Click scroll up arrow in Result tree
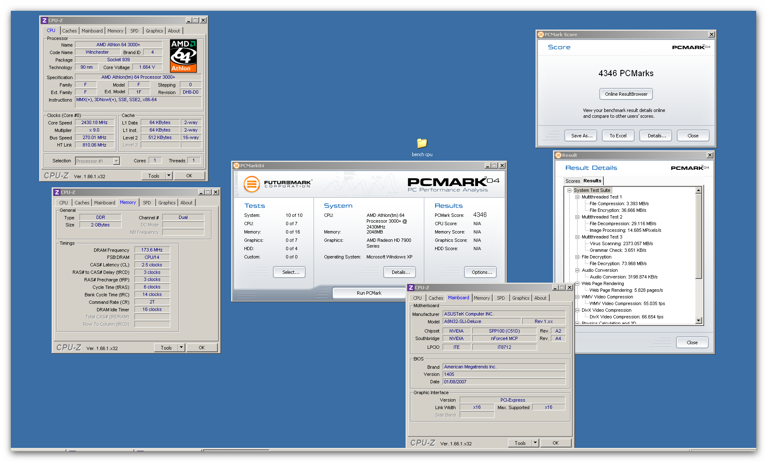 pos(699,190)
